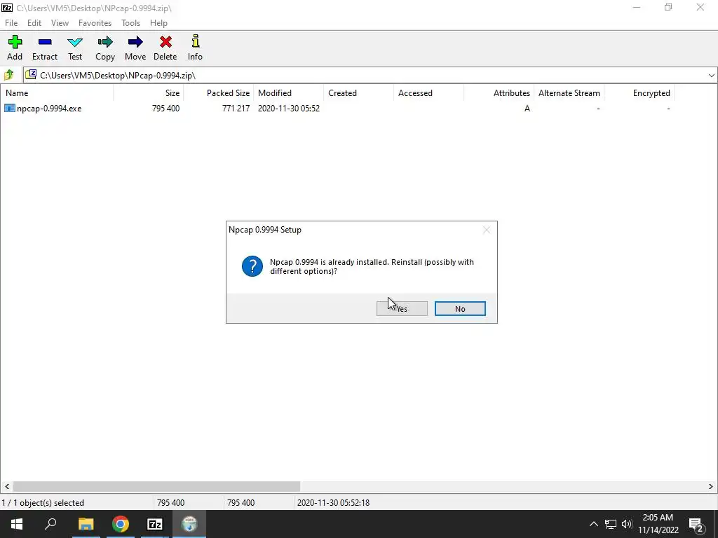Open volume tray icon

point(627,524)
